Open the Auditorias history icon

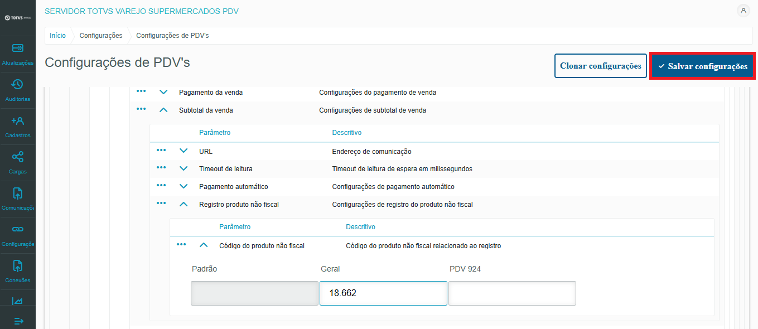17,85
